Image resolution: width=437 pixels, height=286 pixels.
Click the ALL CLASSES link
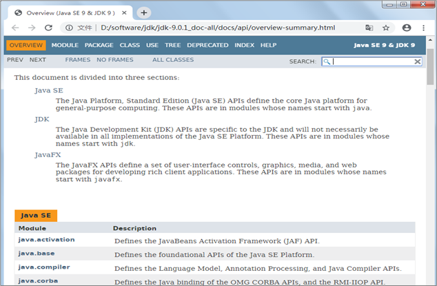point(173,60)
